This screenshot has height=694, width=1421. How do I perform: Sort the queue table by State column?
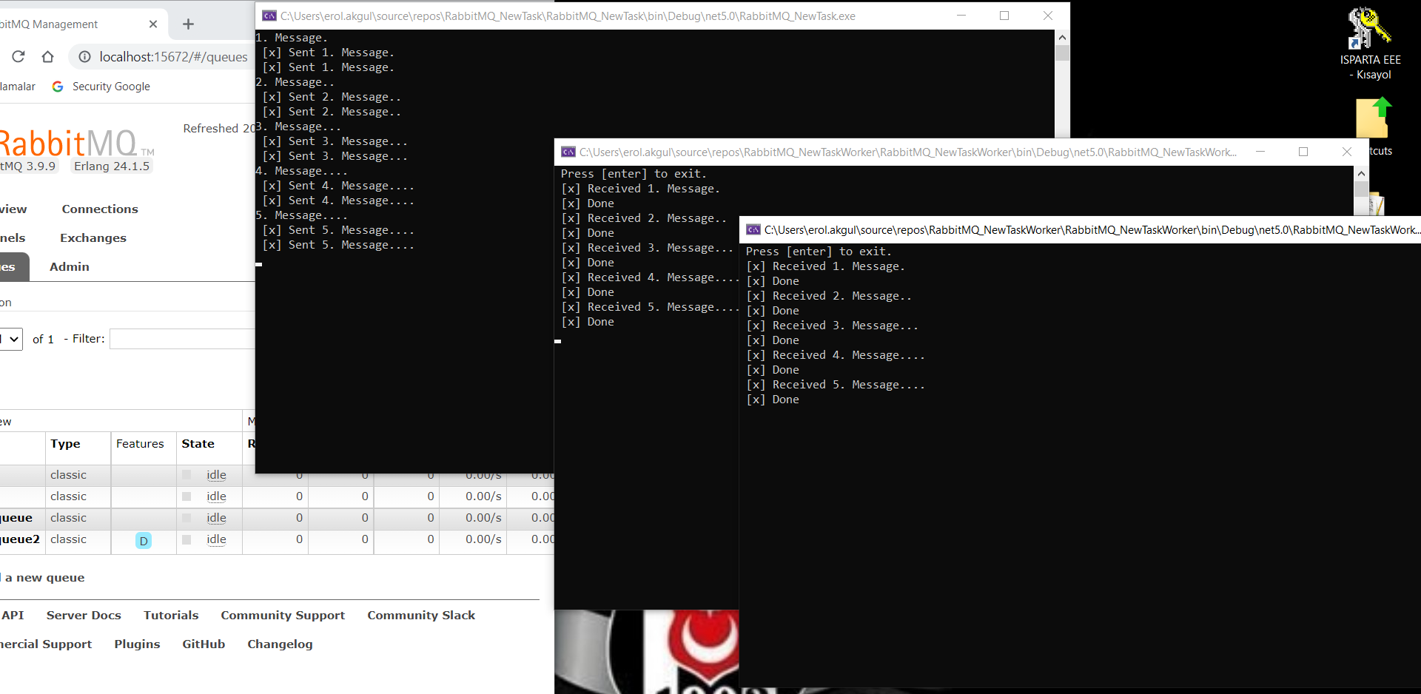click(198, 444)
